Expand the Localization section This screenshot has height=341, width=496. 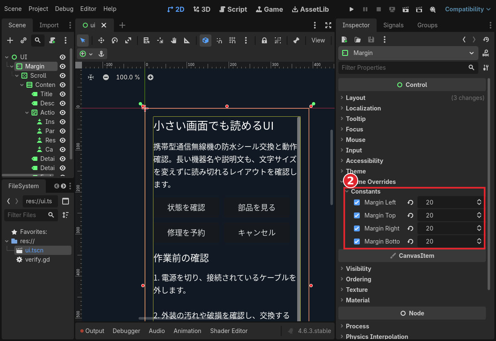412,108
